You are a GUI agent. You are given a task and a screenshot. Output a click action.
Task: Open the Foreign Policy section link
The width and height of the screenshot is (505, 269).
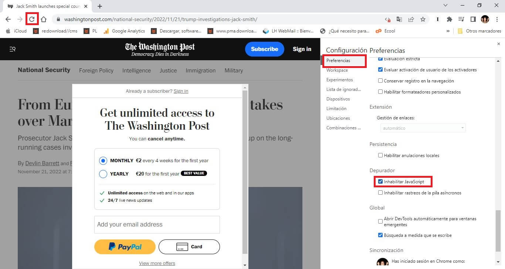(x=96, y=71)
